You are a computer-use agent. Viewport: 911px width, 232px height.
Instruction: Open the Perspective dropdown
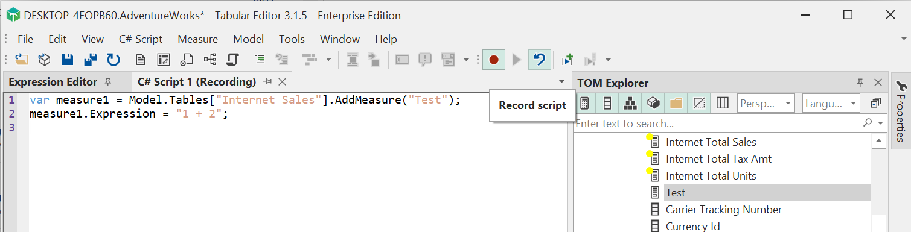[x=766, y=104]
